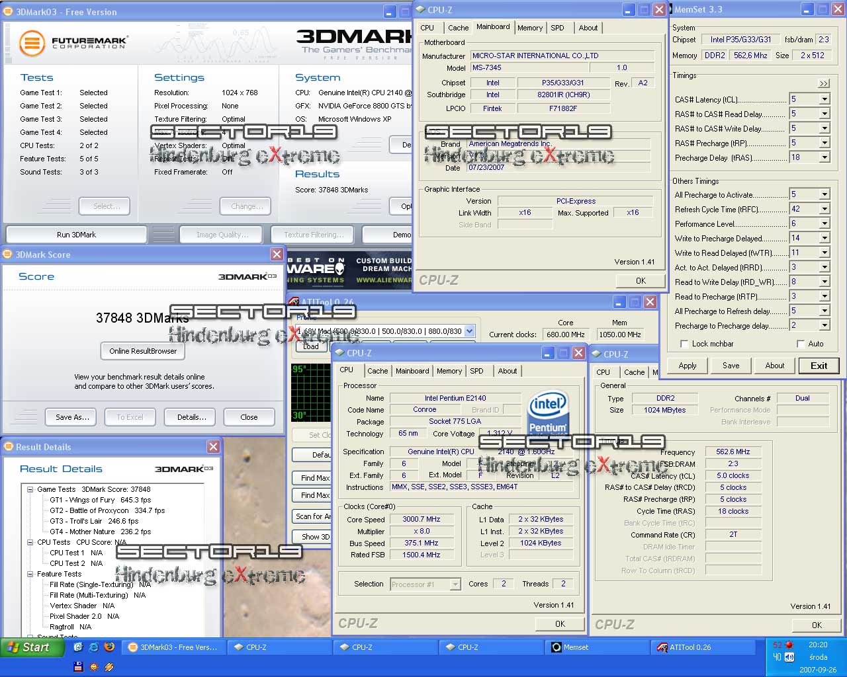Select 'GT4 - Mother Nature 236.2 fps' row
Viewport: 847px width, 677px height.
(x=100, y=532)
